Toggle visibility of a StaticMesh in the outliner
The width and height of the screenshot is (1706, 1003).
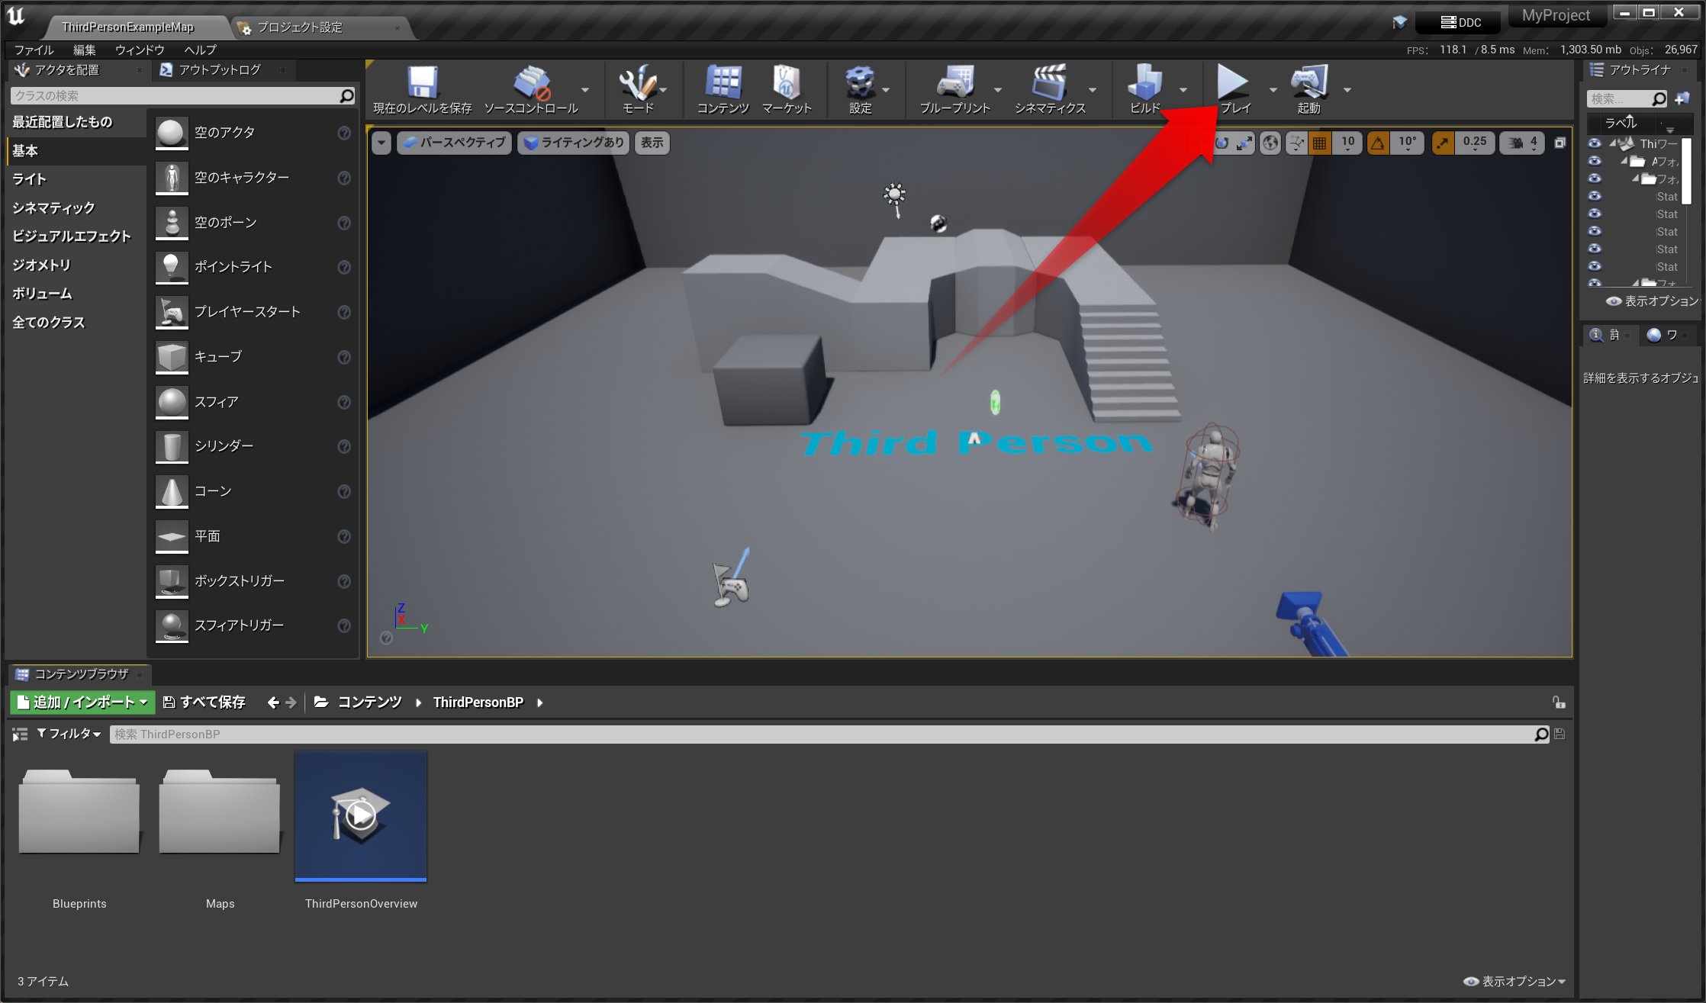[x=1595, y=196]
